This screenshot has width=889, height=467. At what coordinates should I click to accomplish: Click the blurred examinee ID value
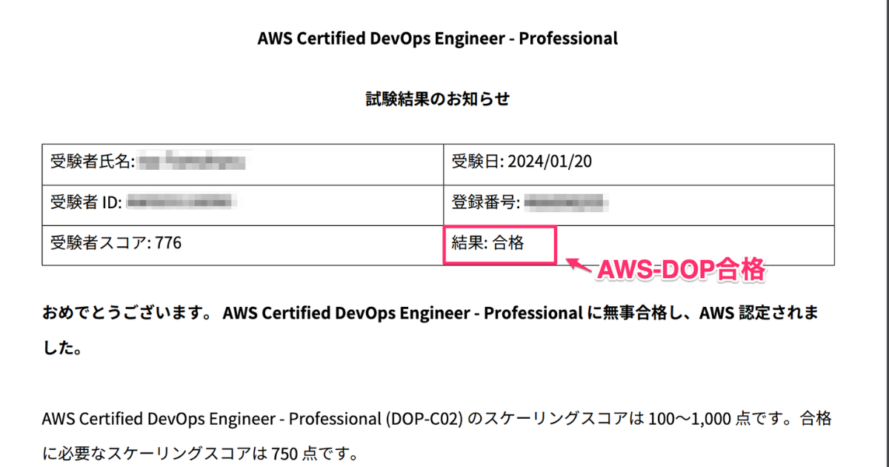[x=181, y=202]
